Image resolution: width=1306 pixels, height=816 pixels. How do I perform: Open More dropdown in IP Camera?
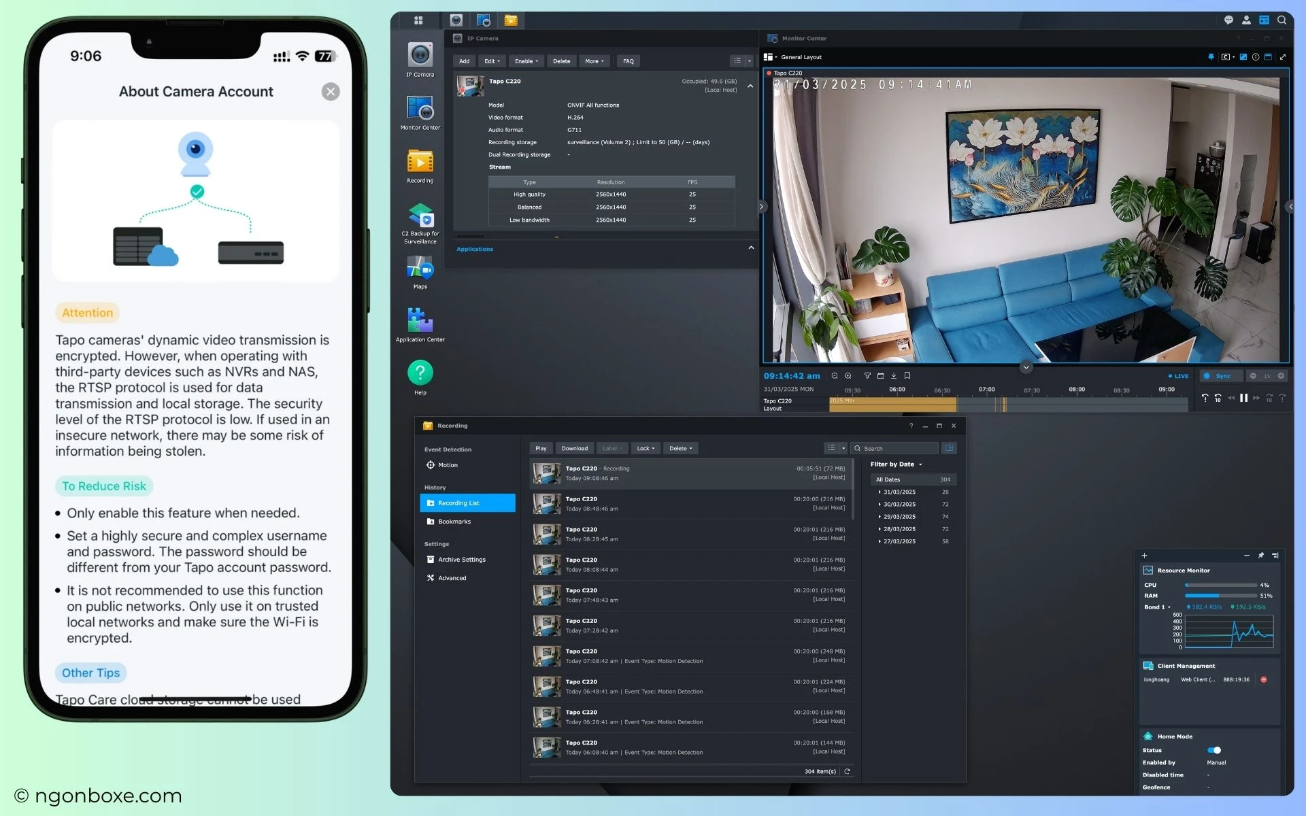[x=595, y=61]
